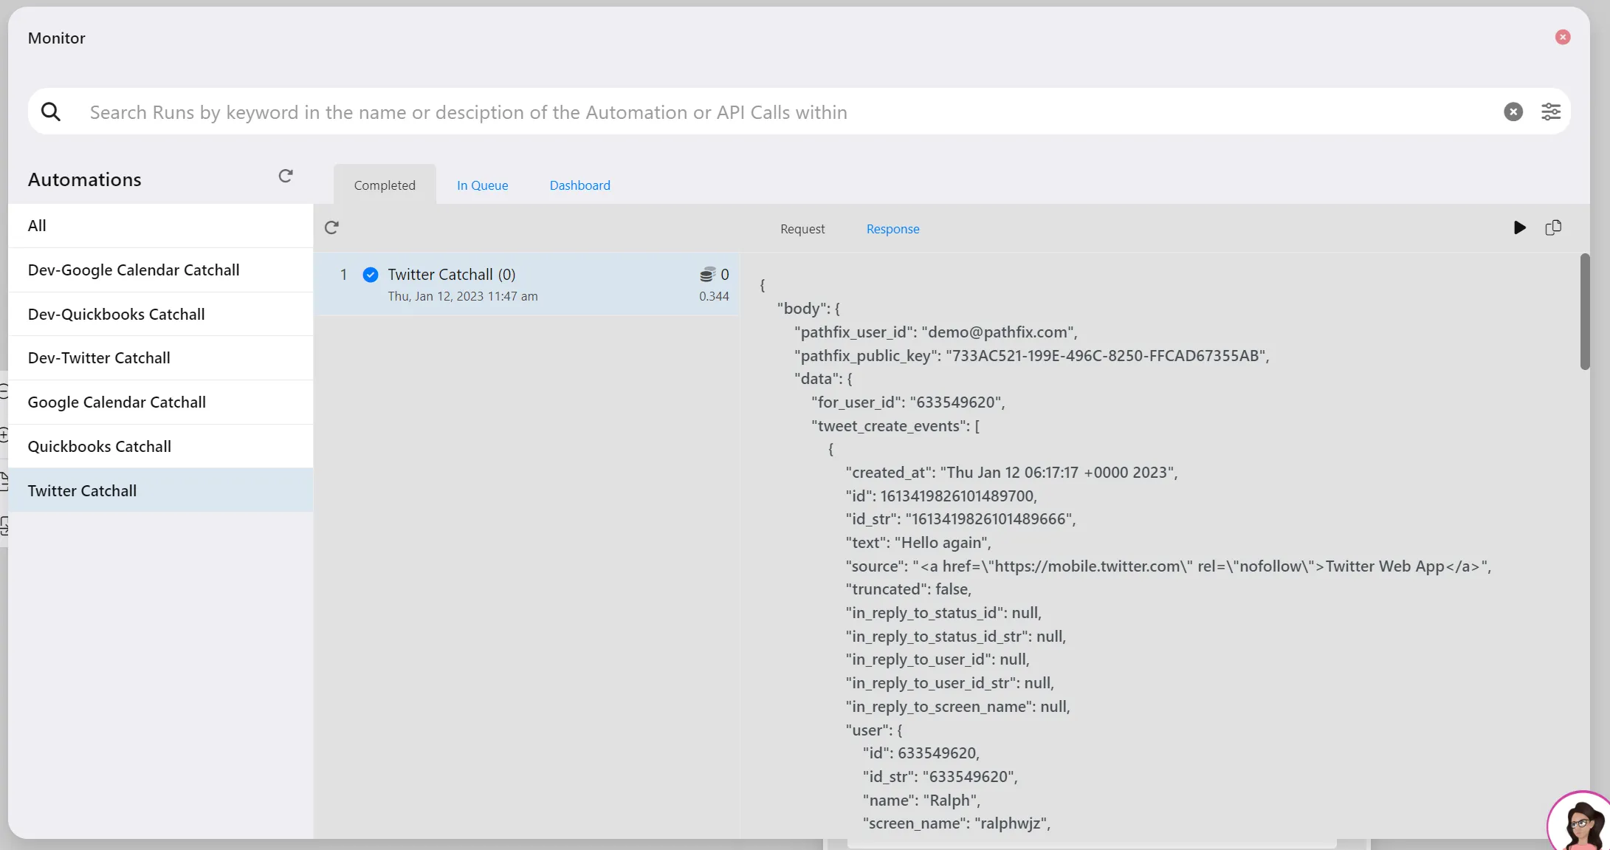The image size is (1610, 850).
Task: Click the "screen_name": "ralphwjz" line
Action: pos(957,823)
